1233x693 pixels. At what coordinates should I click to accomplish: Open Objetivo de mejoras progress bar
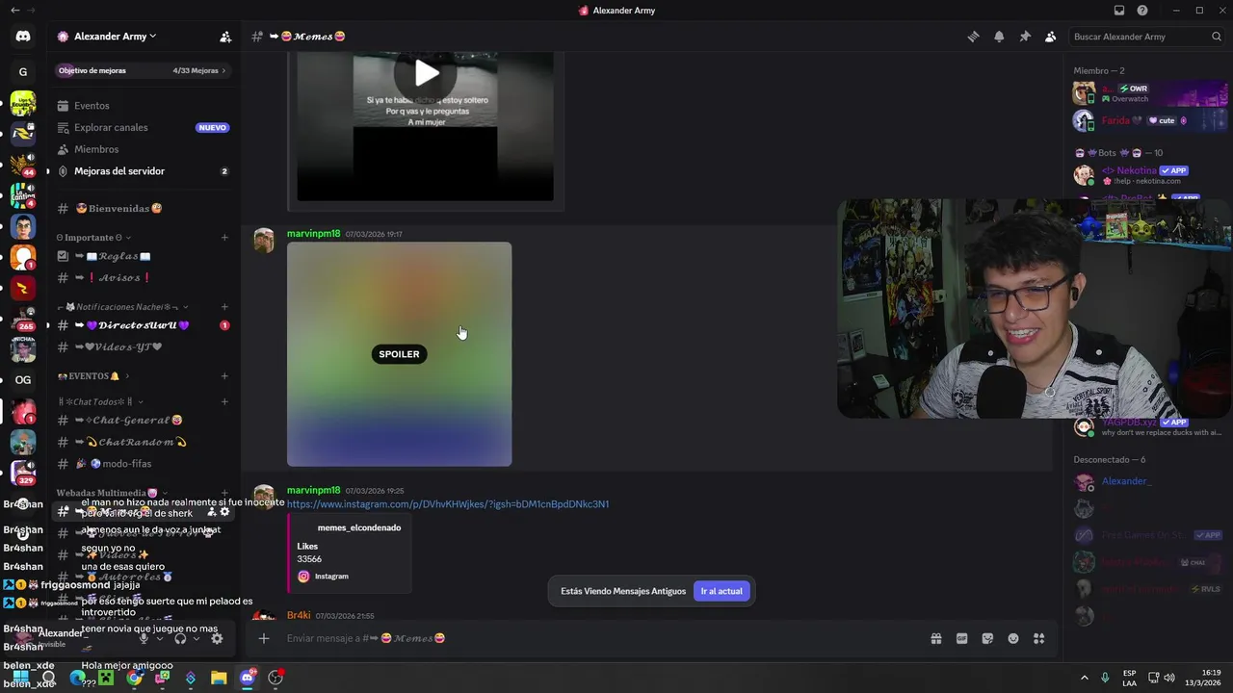(143, 70)
